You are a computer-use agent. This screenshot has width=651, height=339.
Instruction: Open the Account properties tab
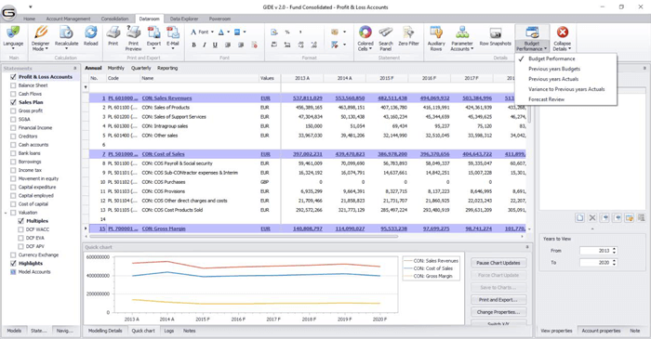pyautogui.click(x=601, y=331)
